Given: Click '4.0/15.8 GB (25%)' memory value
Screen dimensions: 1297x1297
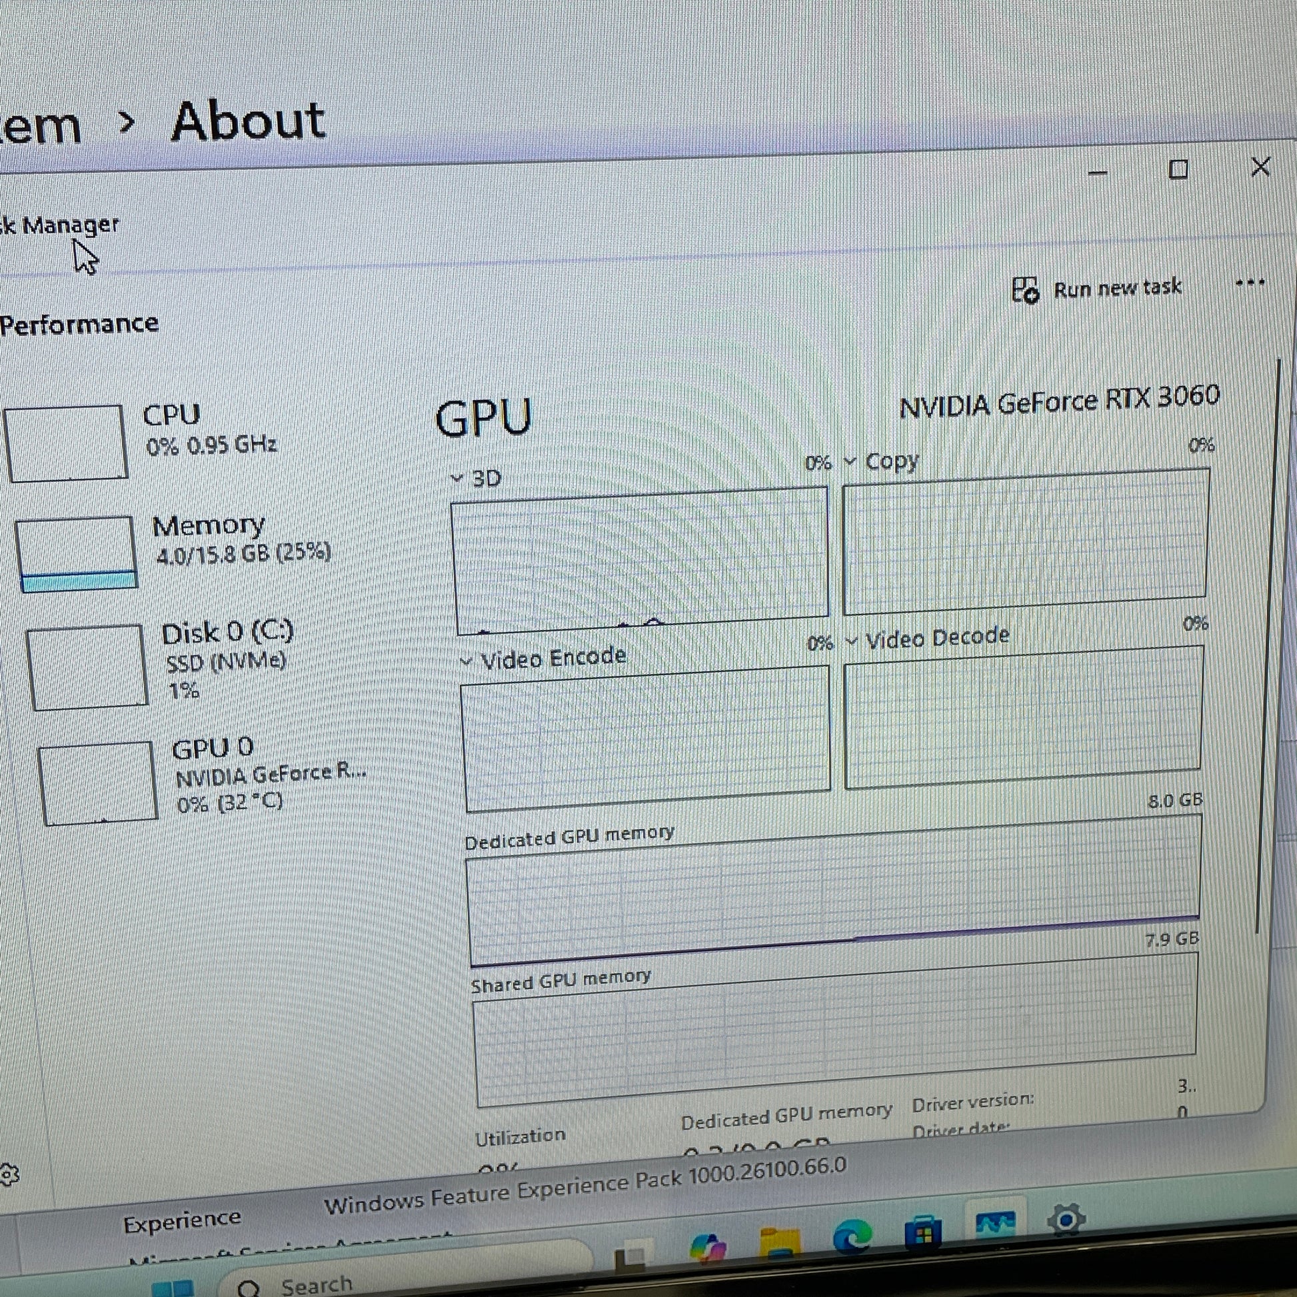Looking at the screenshot, I should tap(244, 554).
